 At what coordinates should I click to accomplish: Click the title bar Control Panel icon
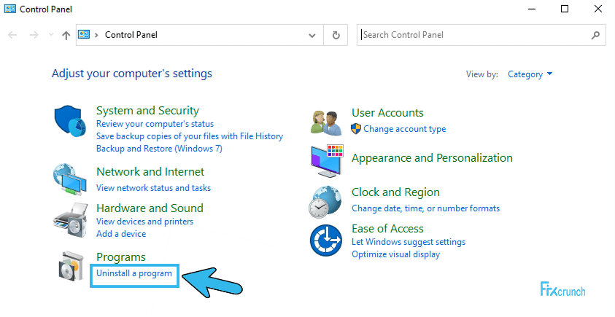point(10,9)
